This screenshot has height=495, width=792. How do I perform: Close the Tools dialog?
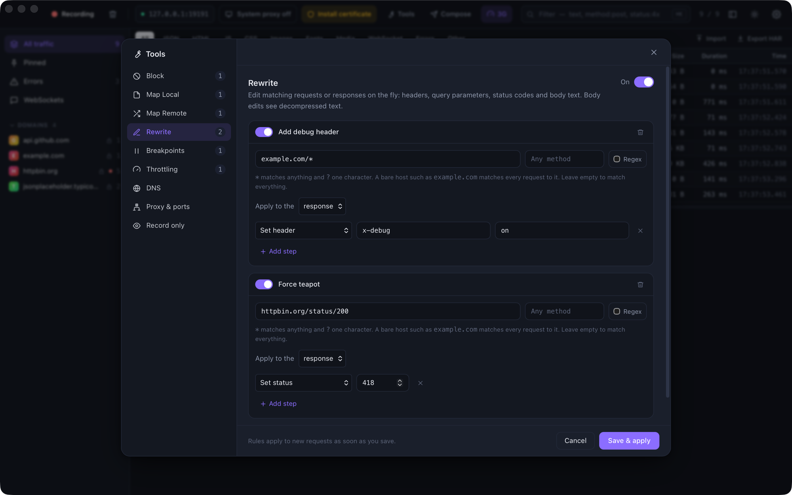point(654,52)
